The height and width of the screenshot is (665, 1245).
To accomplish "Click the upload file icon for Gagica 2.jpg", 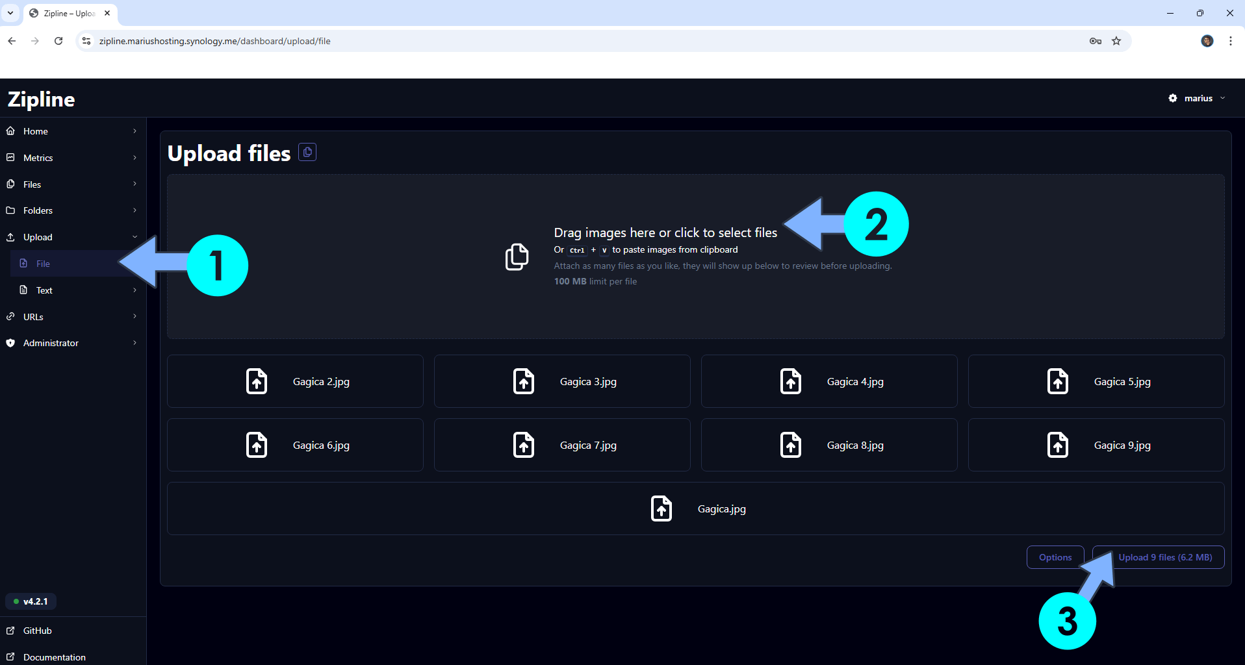I will click(x=257, y=381).
